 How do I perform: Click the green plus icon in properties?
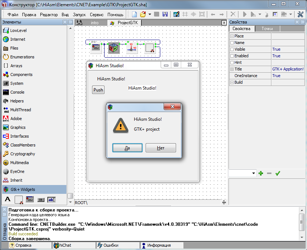[261, 173]
